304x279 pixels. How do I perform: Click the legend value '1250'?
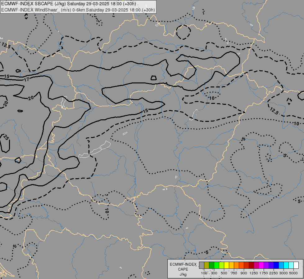(x=254, y=273)
